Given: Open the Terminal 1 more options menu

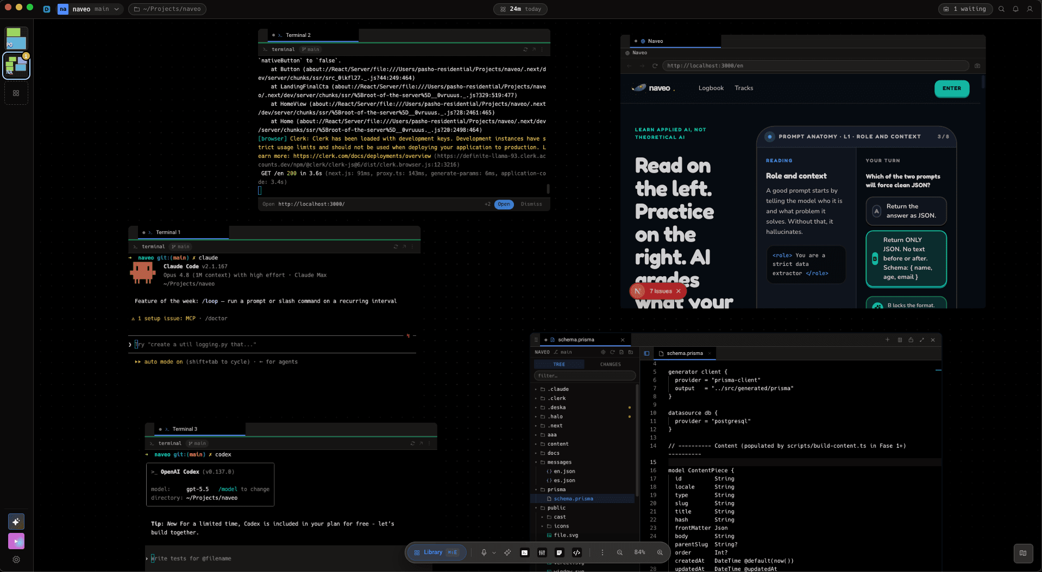Looking at the screenshot, I should click(x=412, y=246).
